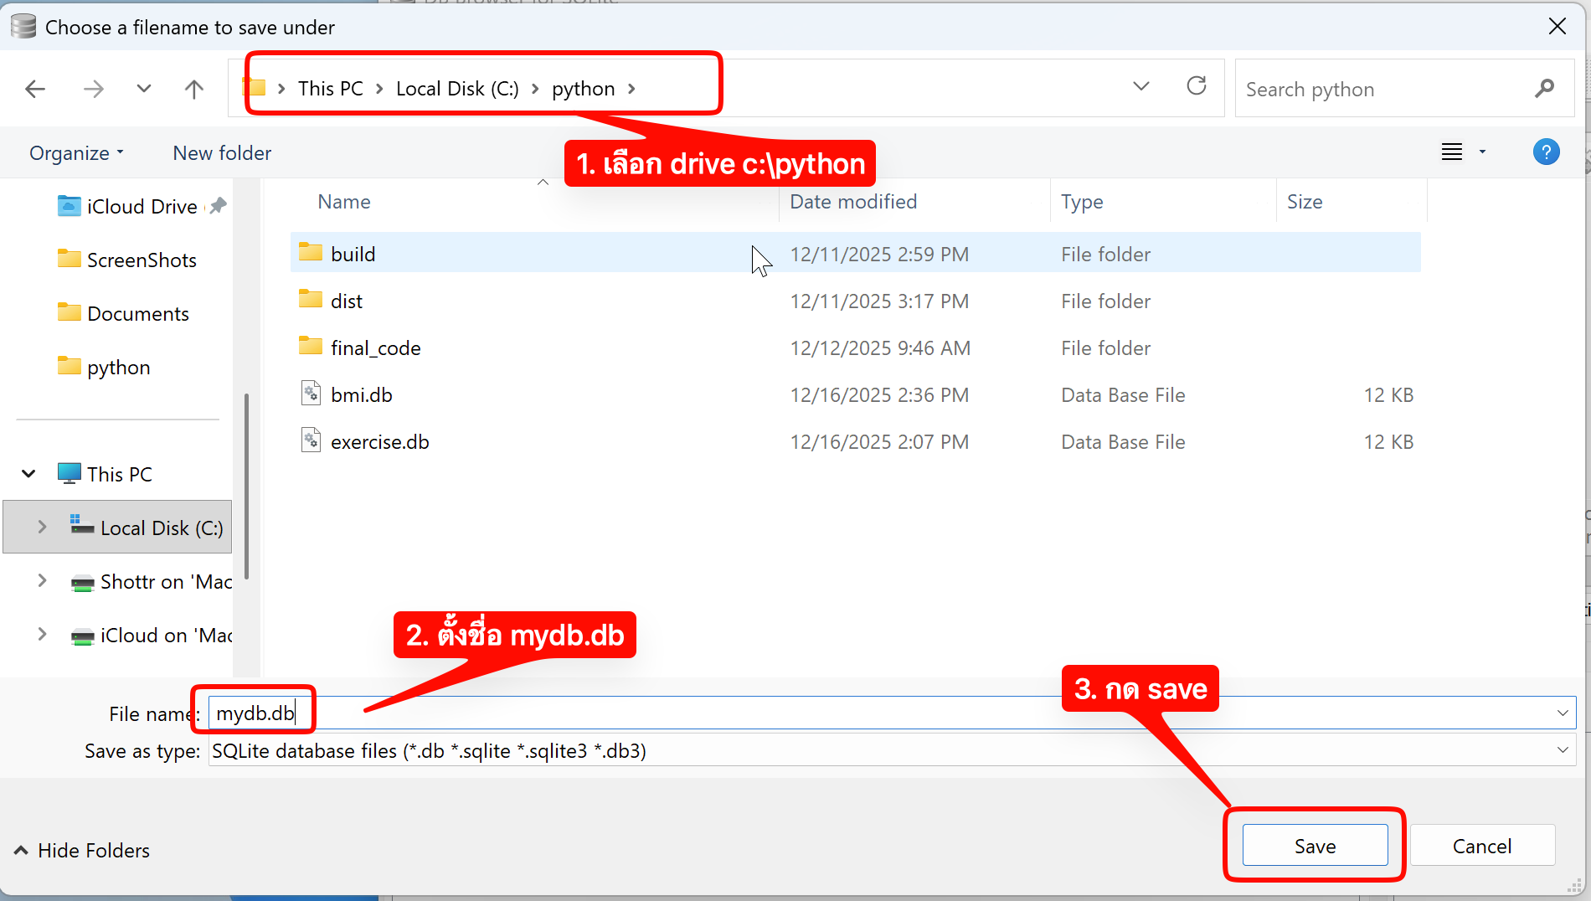
Task: Select the bmi.db file
Action: 361,395
